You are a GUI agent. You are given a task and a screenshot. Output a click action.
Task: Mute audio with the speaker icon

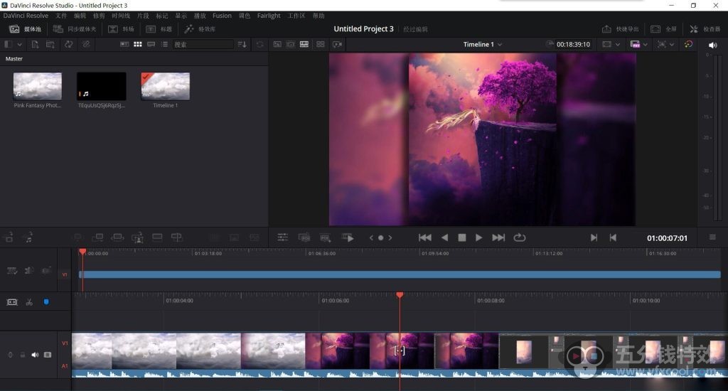point(712,45)
